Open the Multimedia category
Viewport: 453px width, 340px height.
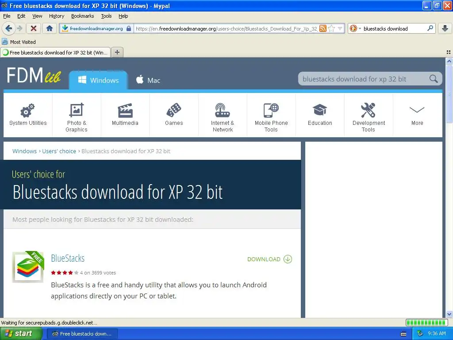tap(125, 115)
